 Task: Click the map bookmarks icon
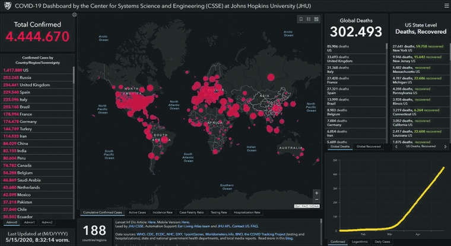301,19
